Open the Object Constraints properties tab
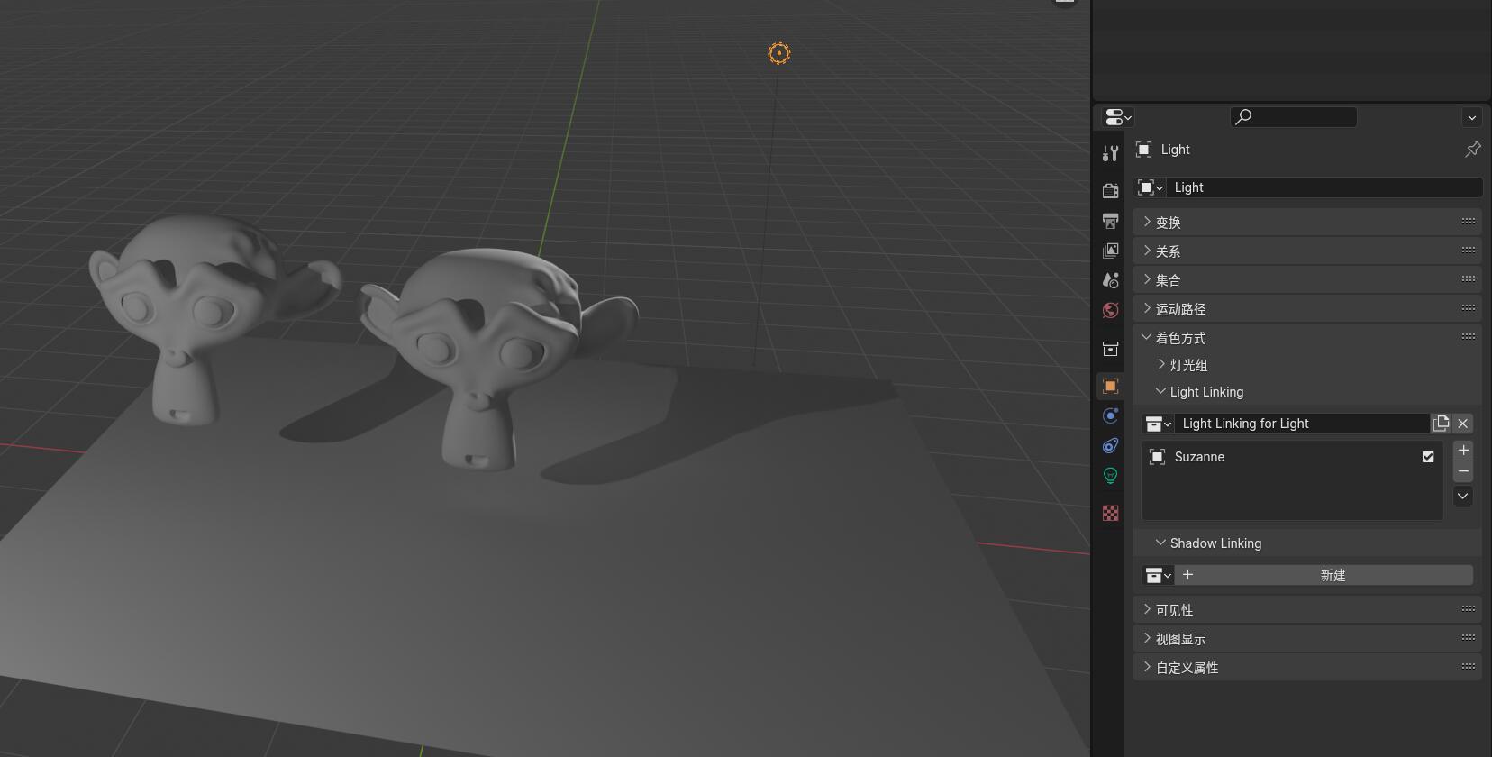Image resolution: width=1492 pixels, height=757 pixels. pos(1110,445)
